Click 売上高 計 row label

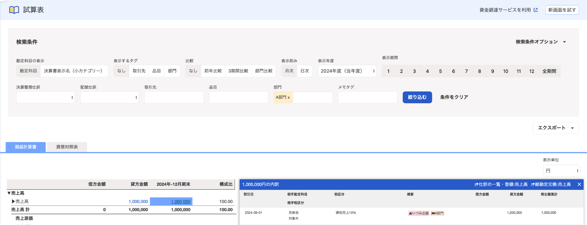click(20, 210)
